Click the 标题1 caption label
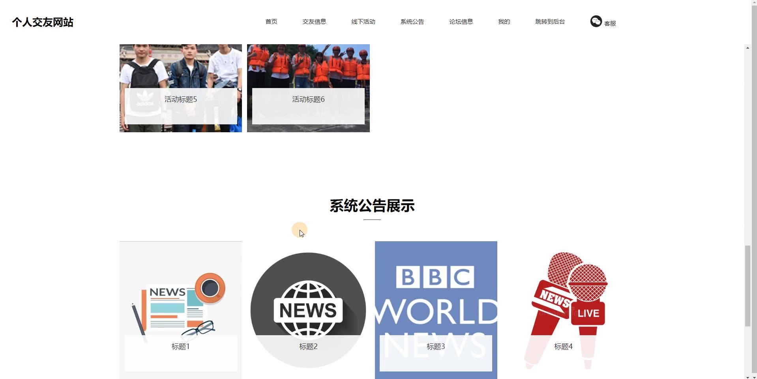Viewport: 757px width, 379px height. tap(181, 347)
